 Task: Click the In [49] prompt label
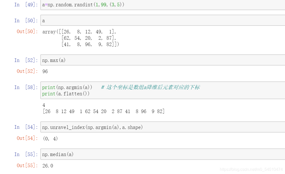click(x=26, y=5)
